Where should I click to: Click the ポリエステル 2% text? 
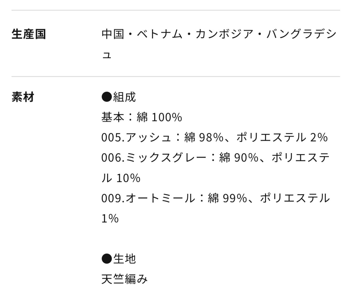point(282,138)
